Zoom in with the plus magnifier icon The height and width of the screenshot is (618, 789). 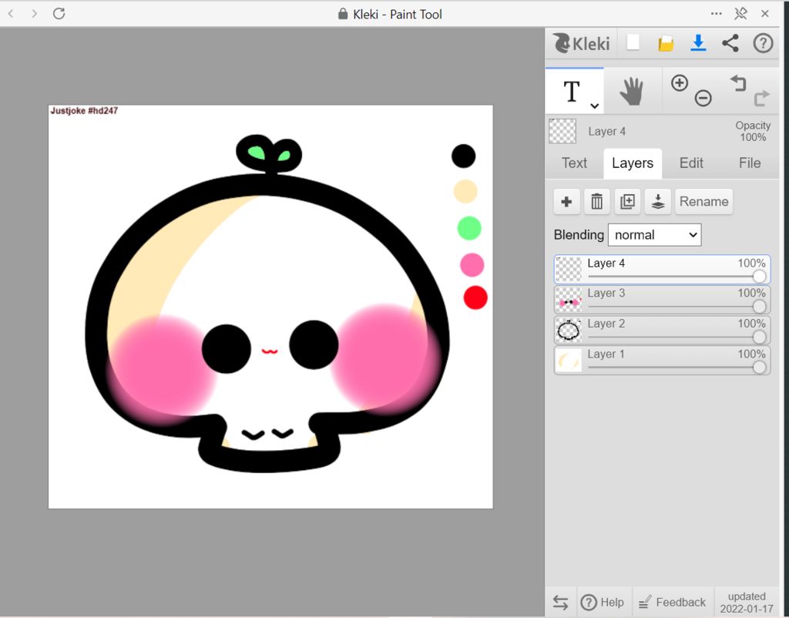click(680, 83)
